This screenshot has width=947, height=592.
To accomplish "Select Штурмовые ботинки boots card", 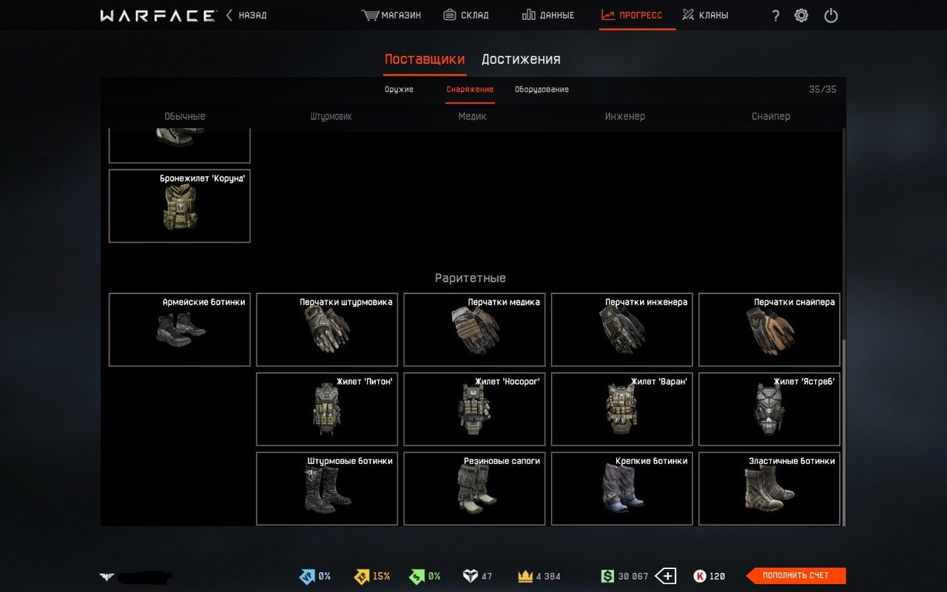I will [x=327, y=488].
